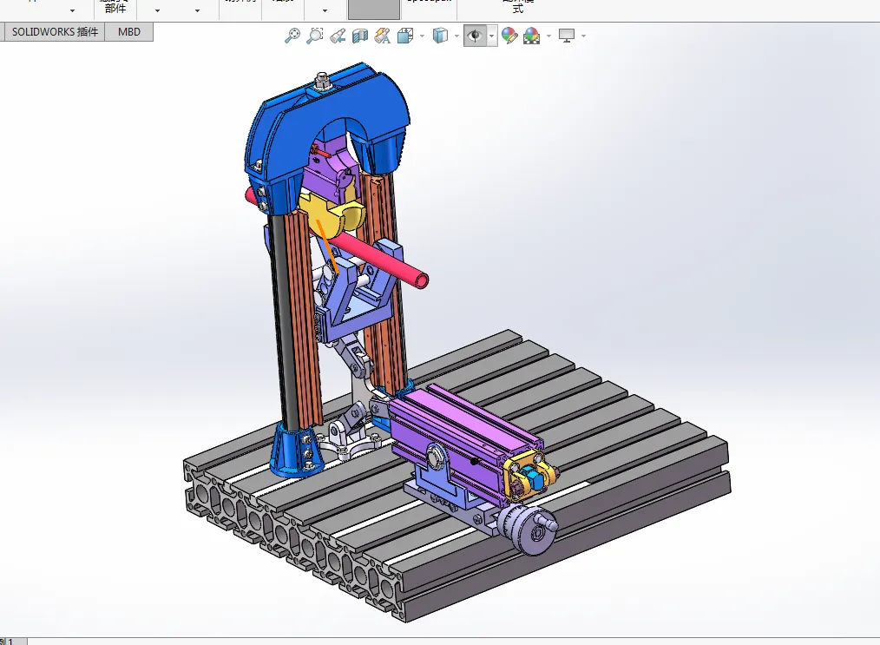Viewport: 880px width, 645px height.
Task: Open the Dynamic Annotation Views icon
Action: (x=383, y=36)
